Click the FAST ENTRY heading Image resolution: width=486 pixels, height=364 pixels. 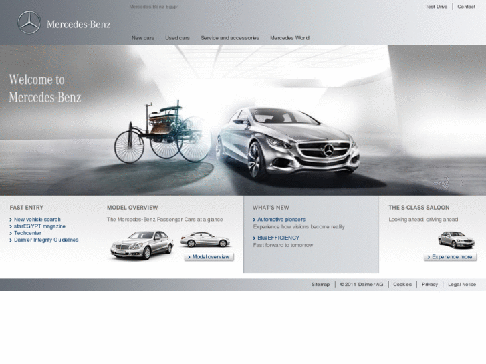point(26,208)
